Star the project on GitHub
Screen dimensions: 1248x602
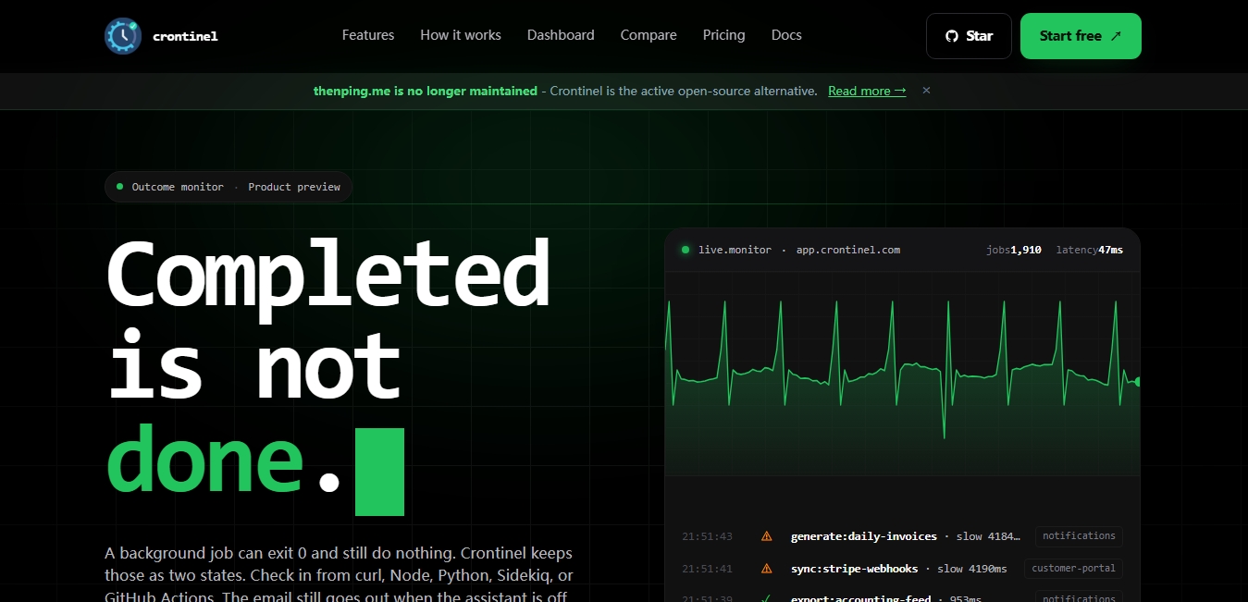pos(969,36)
